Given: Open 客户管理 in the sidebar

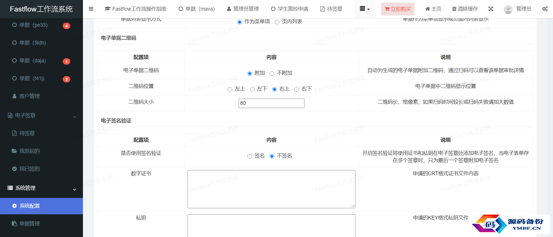Looking at the screenshot, I should (x=41, y=96).
